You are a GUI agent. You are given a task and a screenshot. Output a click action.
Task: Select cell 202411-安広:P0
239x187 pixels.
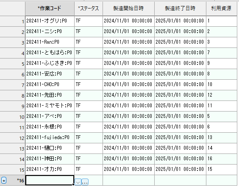(50, 74)
